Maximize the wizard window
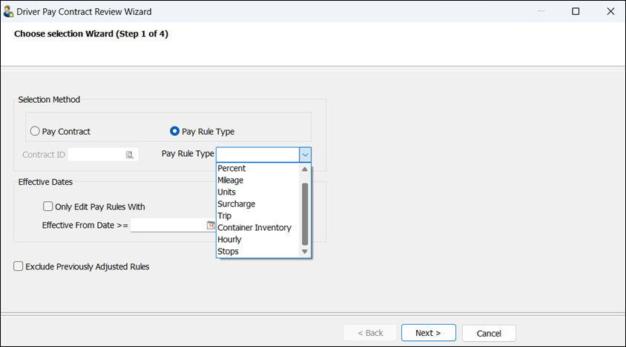This screenshot has width=626, height=347. click(576, 11)
